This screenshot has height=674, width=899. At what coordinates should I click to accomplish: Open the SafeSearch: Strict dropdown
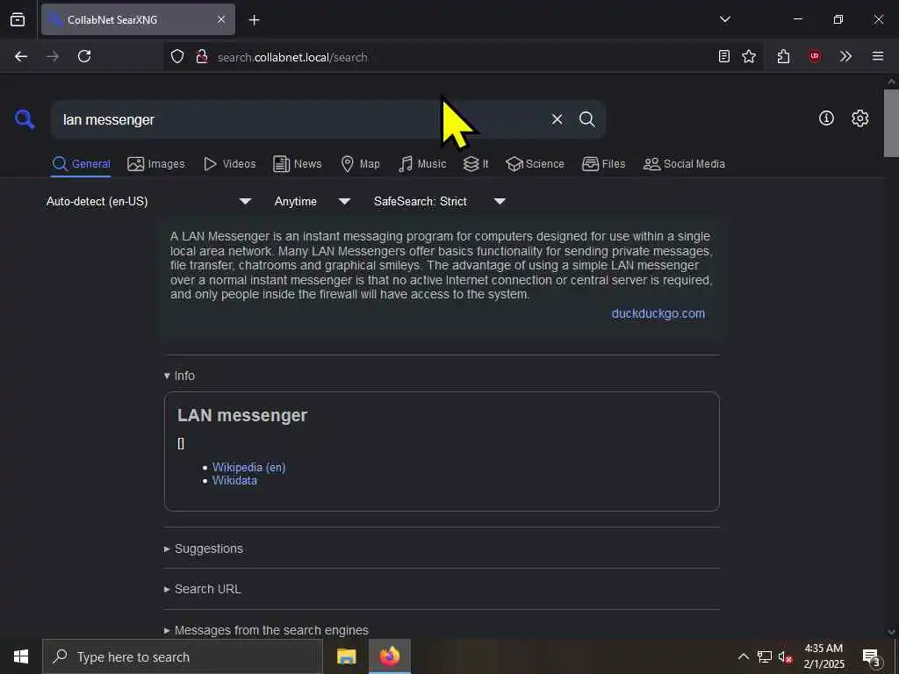[440, 201]
